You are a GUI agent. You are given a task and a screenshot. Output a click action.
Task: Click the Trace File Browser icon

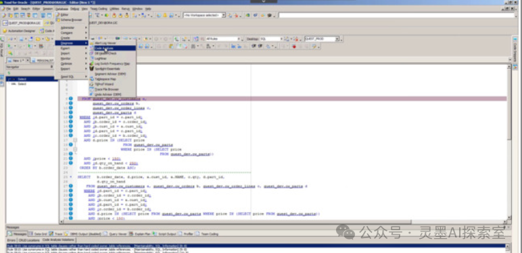coord(91,89)
